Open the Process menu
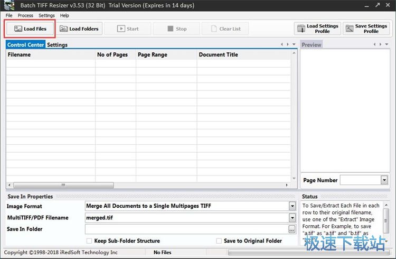 click(25, 15)
